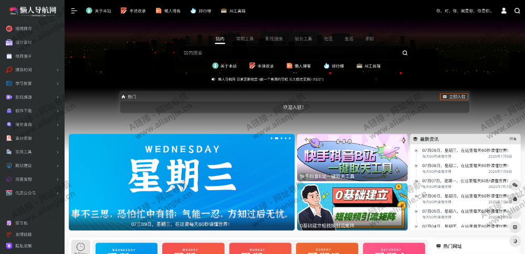This screenshot has width=525, height=254.
Task: Select the last carousel pagination dot
Action: [x=290, y=138]
